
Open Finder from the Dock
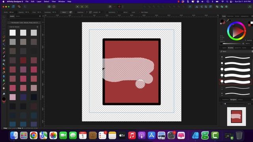14,135
